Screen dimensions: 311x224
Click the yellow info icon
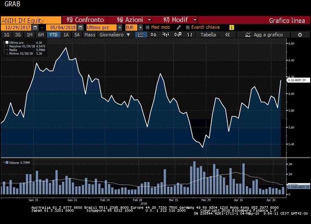232,27
